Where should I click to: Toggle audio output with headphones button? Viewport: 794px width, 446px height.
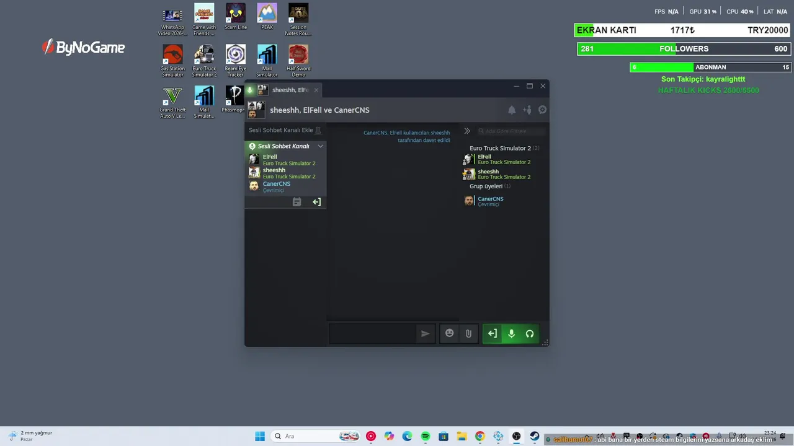(x=530, y=333)
